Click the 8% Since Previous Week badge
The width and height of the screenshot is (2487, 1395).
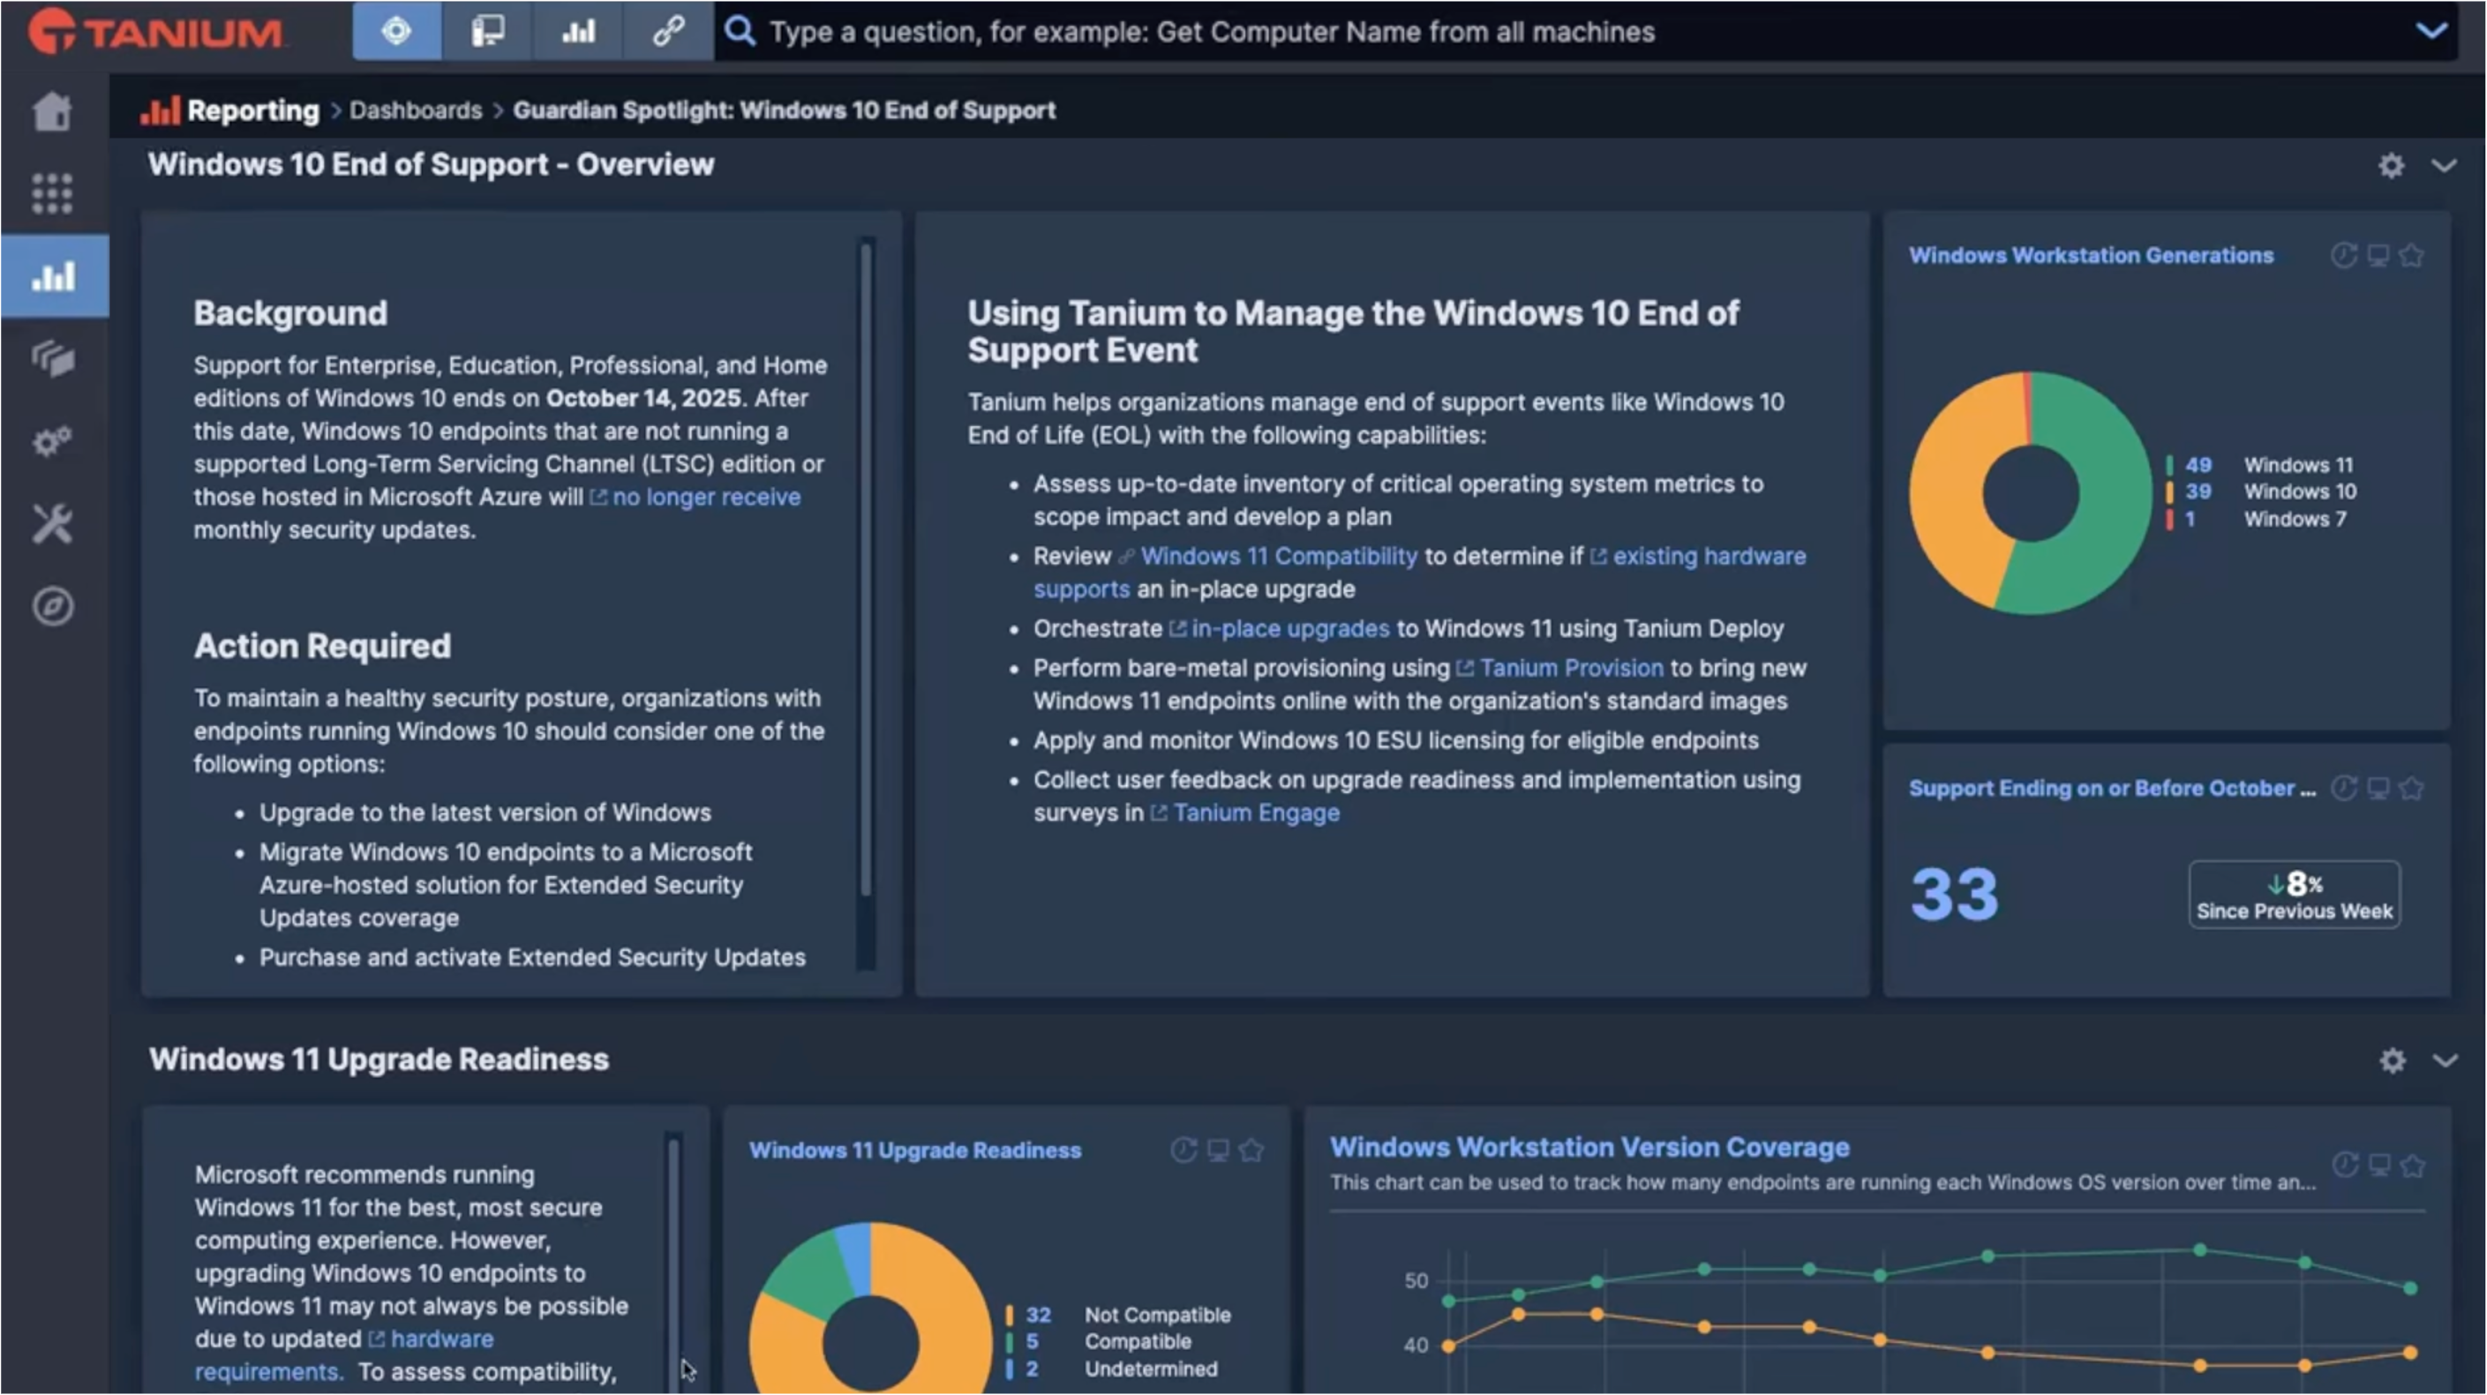2295,896
